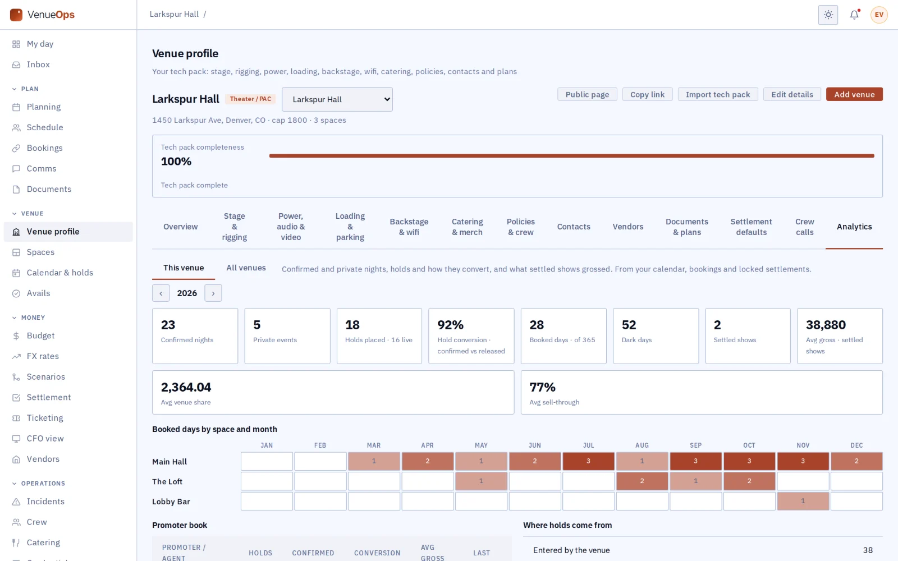
Task: Switch to the Contacts tab
Action: (x=574, y=227)
